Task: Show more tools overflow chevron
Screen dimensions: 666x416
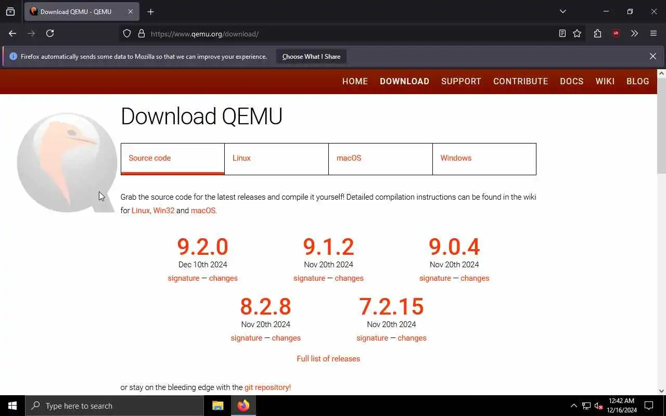Action: (x=634, y=33)
